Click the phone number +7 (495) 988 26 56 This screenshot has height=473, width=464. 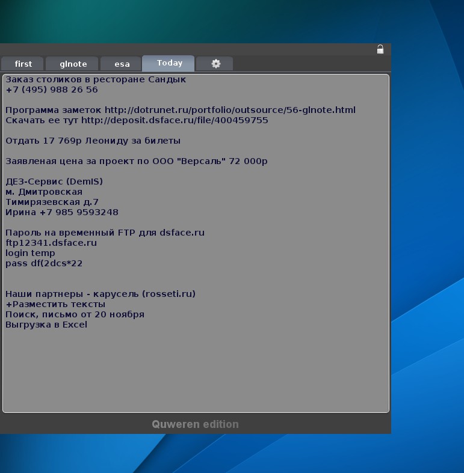(x=52, y=90)
